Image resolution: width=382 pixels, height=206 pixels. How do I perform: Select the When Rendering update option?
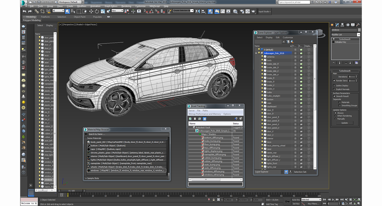pos(336,116)
